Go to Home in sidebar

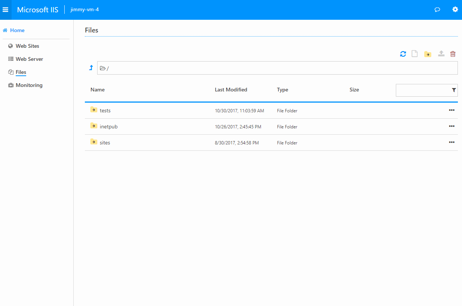click(17, 30)
